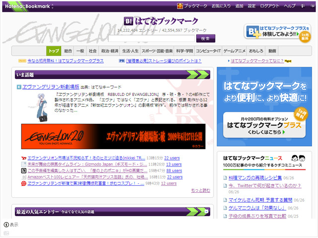Open マイケルさん死期 予言する質問 news link
This screenshot has width=318, height=238.
(260, 200)
